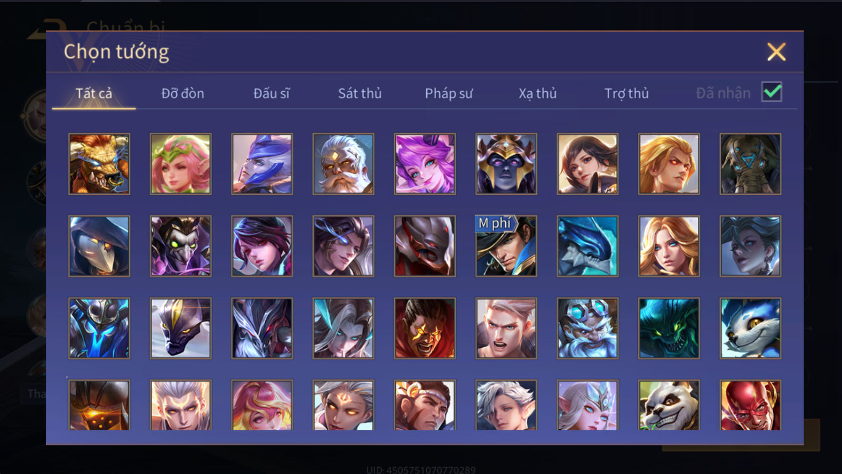Select the blue-white smiling fox hero

click(750, 328)
